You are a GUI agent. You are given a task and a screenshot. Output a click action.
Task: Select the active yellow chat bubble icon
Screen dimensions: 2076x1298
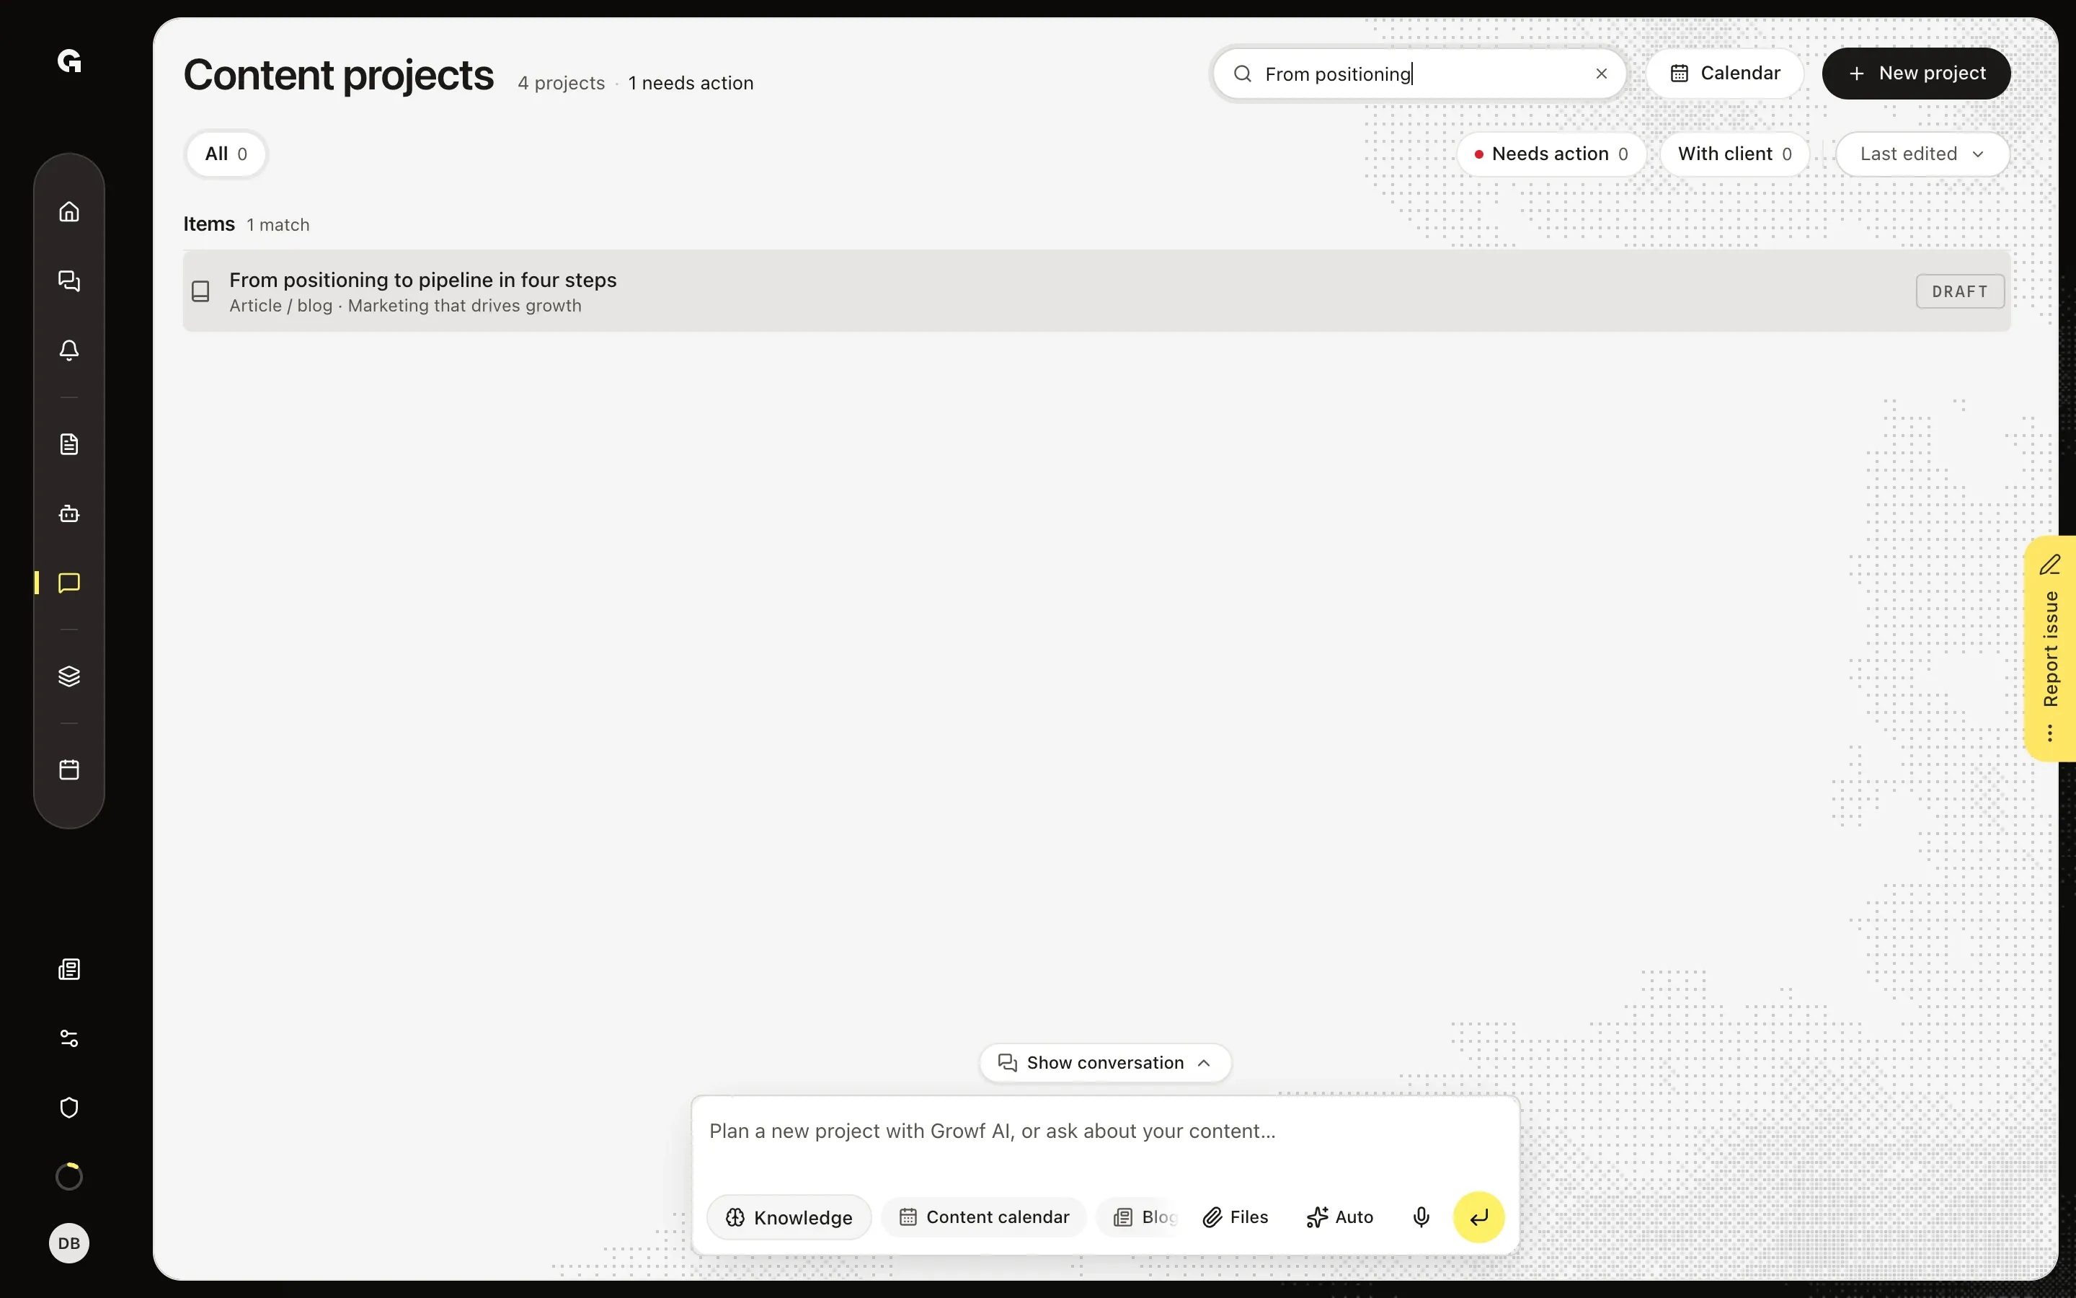pyautogui.click(x=69, y=583)
